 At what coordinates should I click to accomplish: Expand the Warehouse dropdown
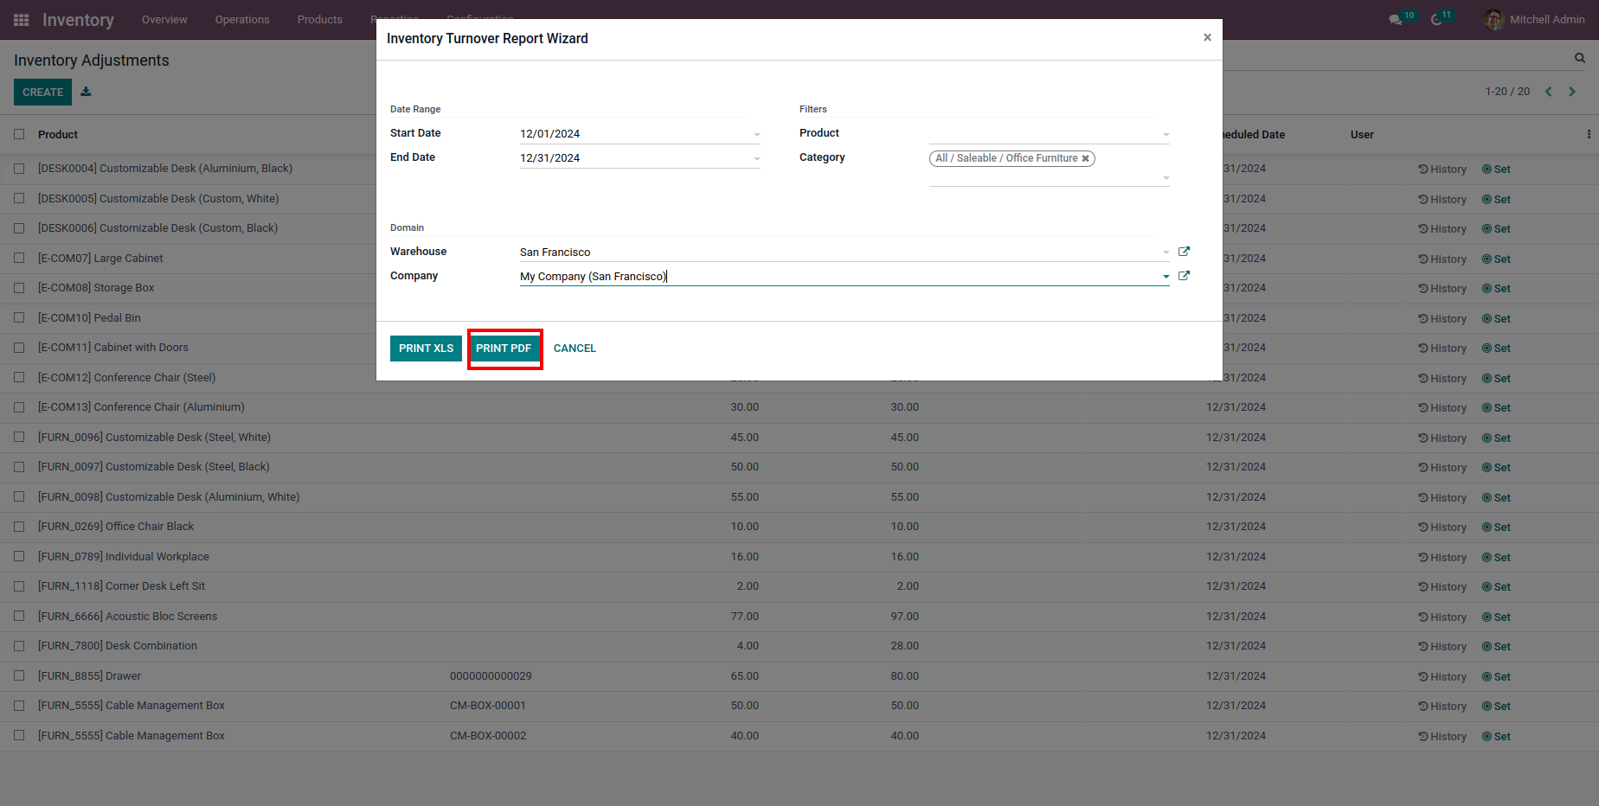coord(1166,253)
